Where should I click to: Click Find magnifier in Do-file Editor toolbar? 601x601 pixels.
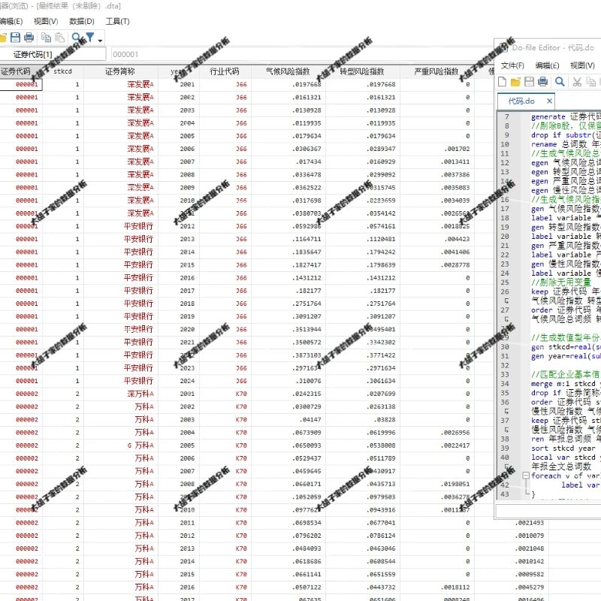click(x=560, y=82)
